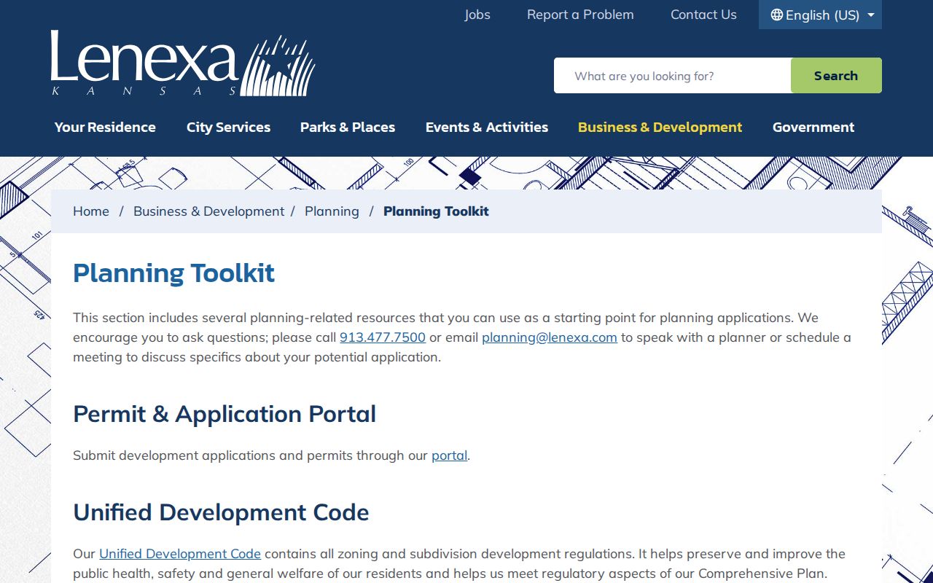Click the Permit & Application Portal heading
Screen dimensions: 933x583
[x=225, y=414]
